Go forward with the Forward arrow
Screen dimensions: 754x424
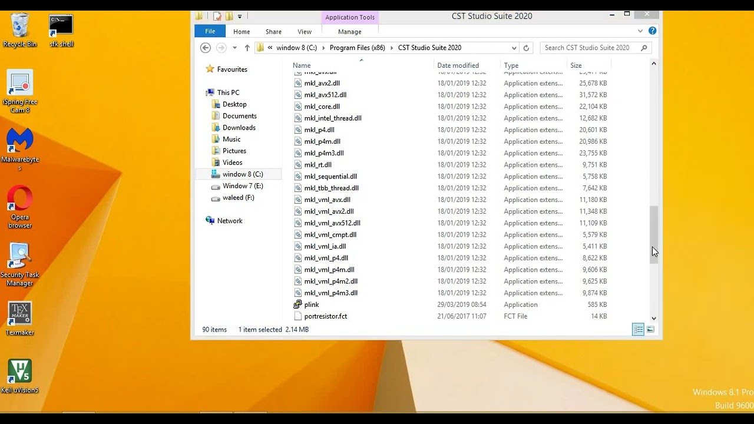pos(221,48)
